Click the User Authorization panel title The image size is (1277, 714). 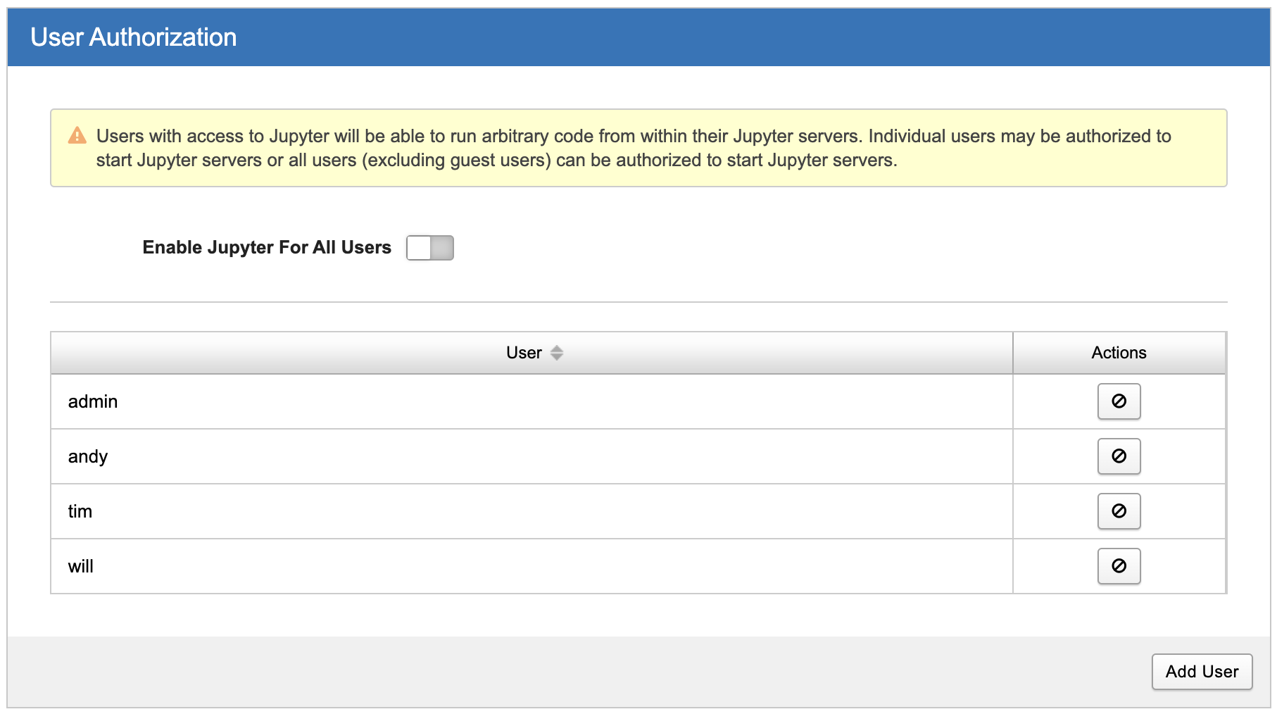click(x=134, y=37)
